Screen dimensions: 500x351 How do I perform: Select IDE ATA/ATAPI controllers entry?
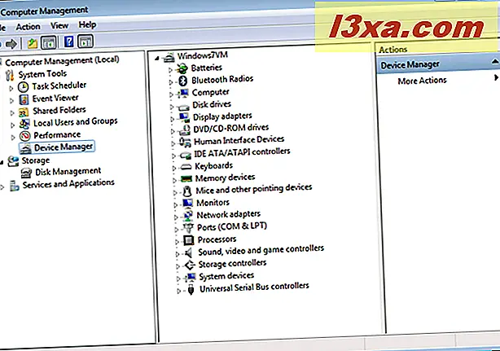tap(243, 152)
